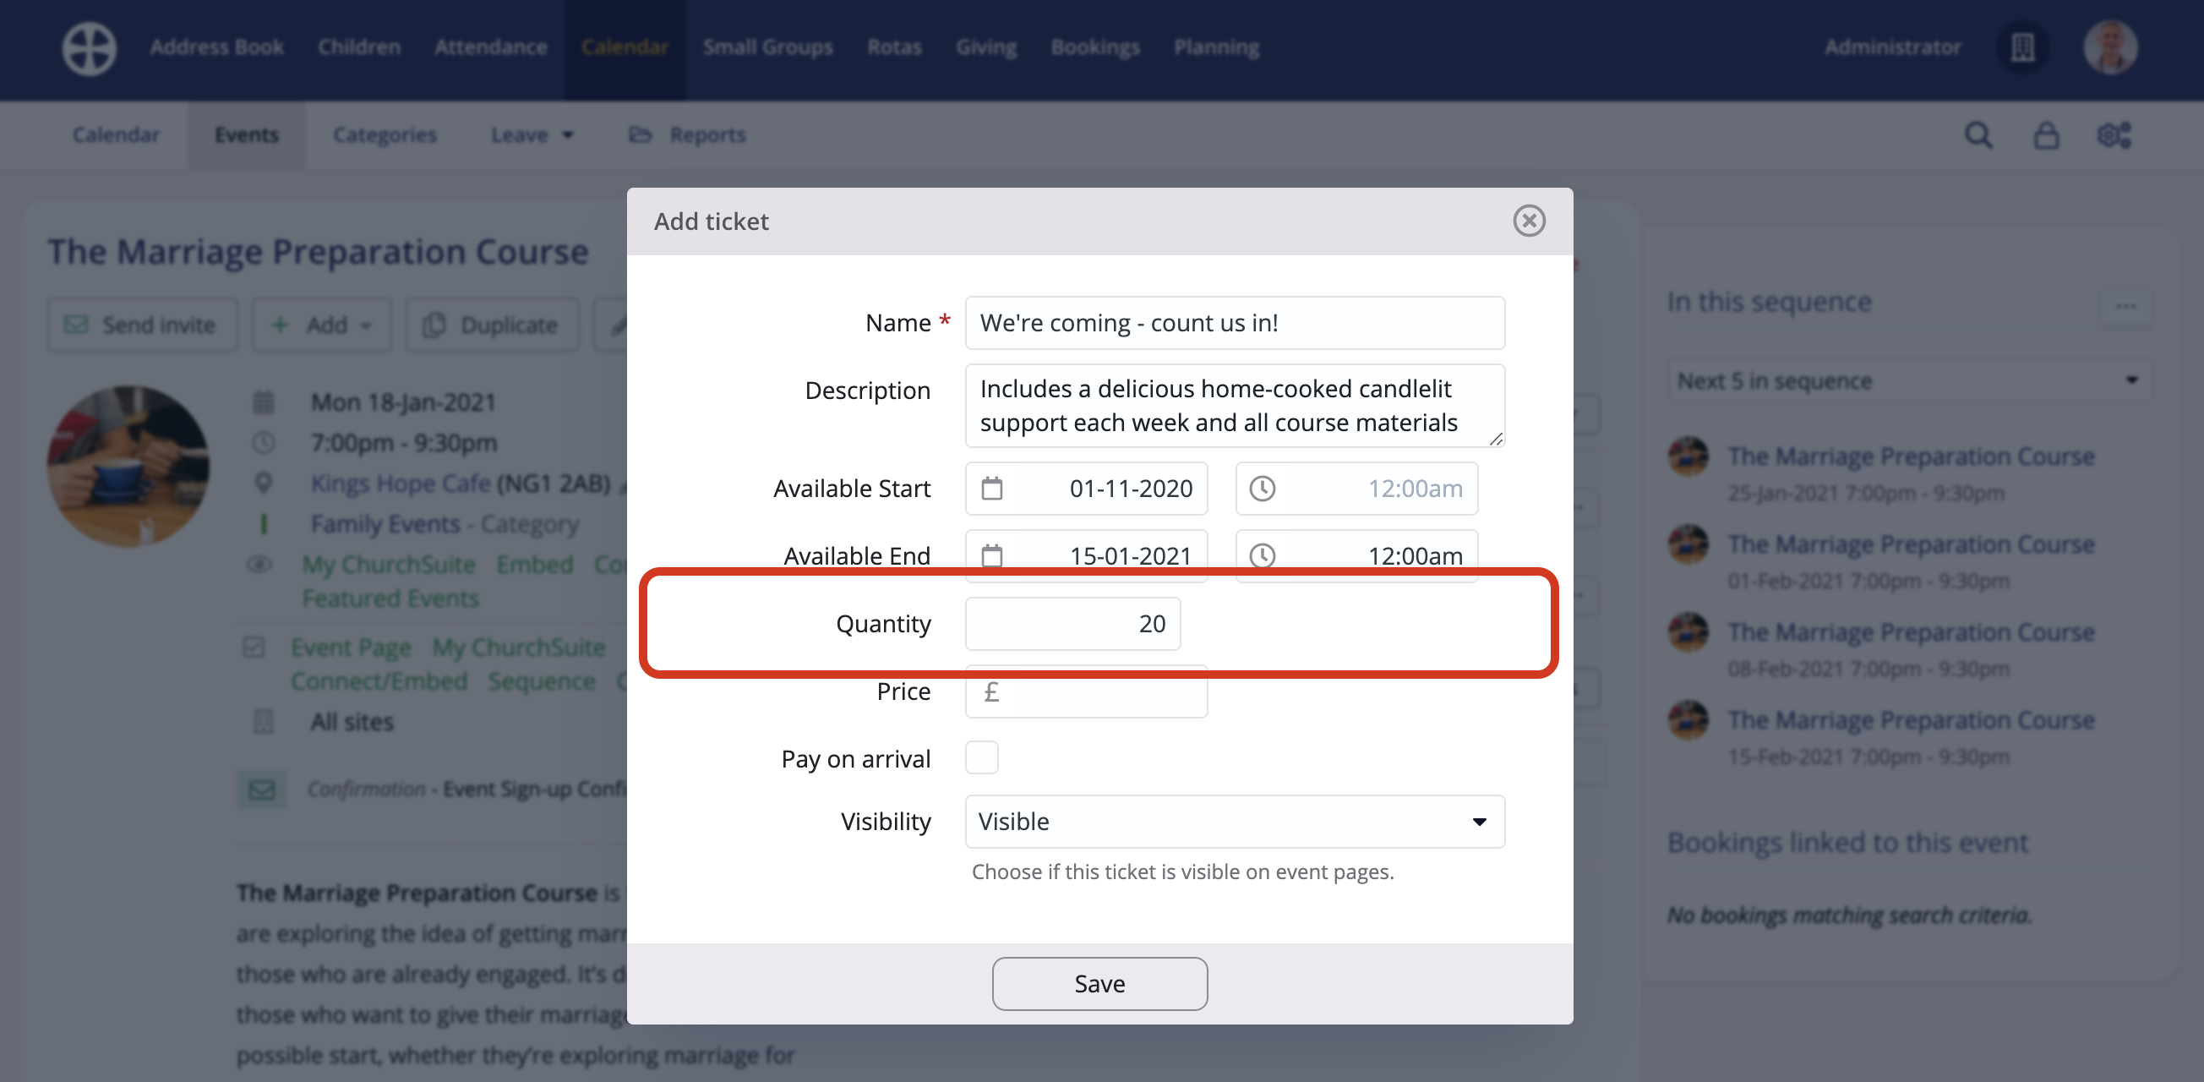Open the search icon in the Calendar toolbar
The height and width of the screenshot is (1082, 2204).
tap(1979, 135)
